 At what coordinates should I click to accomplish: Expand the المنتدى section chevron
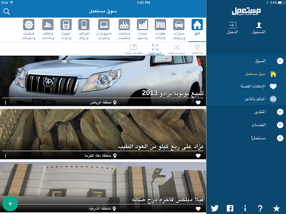pyautogui.click(x=280, y=112)
